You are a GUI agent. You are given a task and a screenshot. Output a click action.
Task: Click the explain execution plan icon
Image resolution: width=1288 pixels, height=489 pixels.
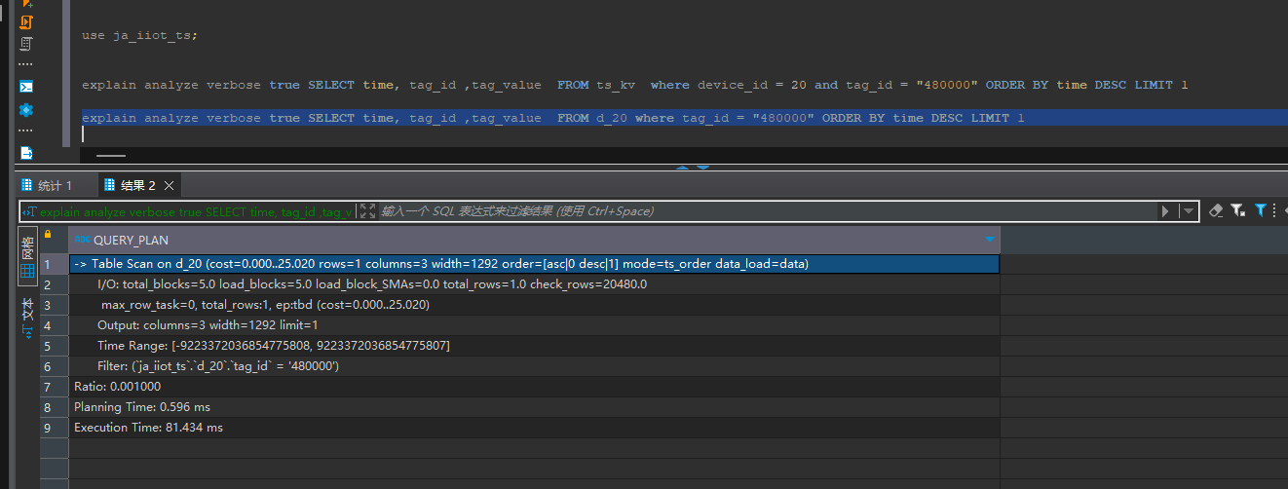coord(26,44)
